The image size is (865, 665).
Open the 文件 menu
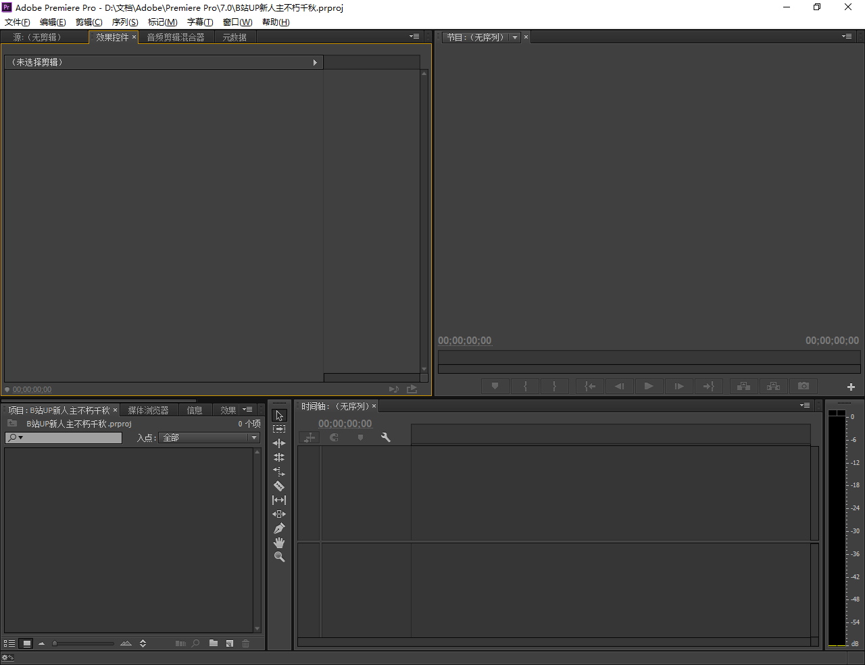18,22
